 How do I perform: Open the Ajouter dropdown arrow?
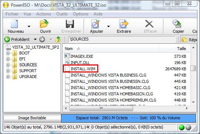tap(108, 27)
